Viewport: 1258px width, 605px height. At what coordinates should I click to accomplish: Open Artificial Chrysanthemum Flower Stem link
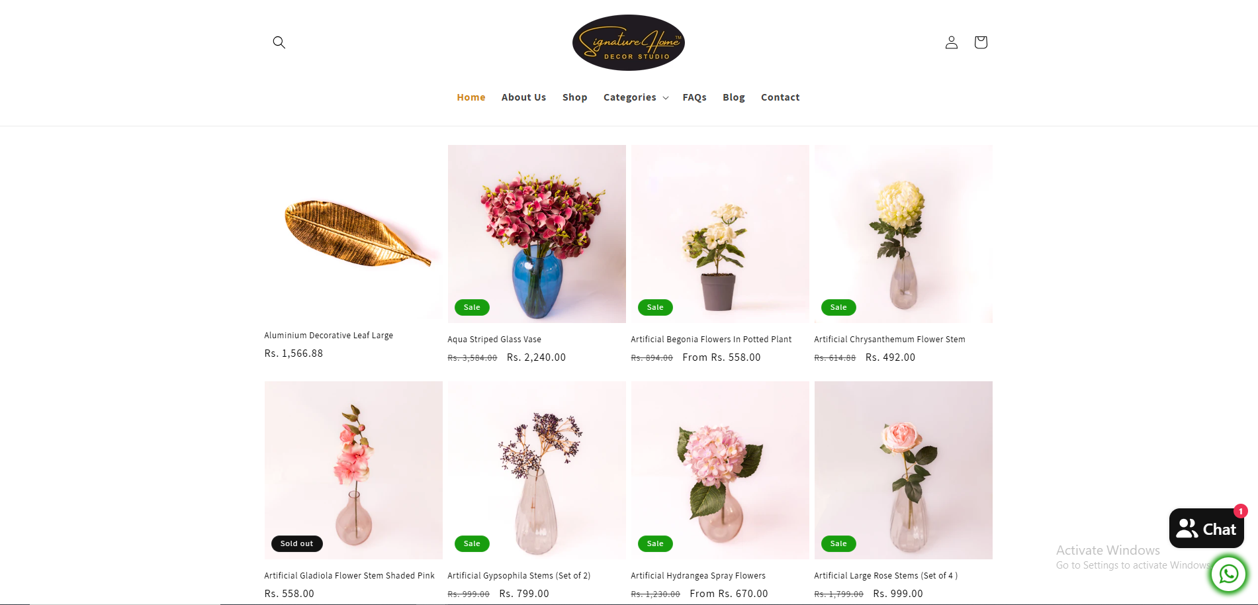(x=889, y=340)
